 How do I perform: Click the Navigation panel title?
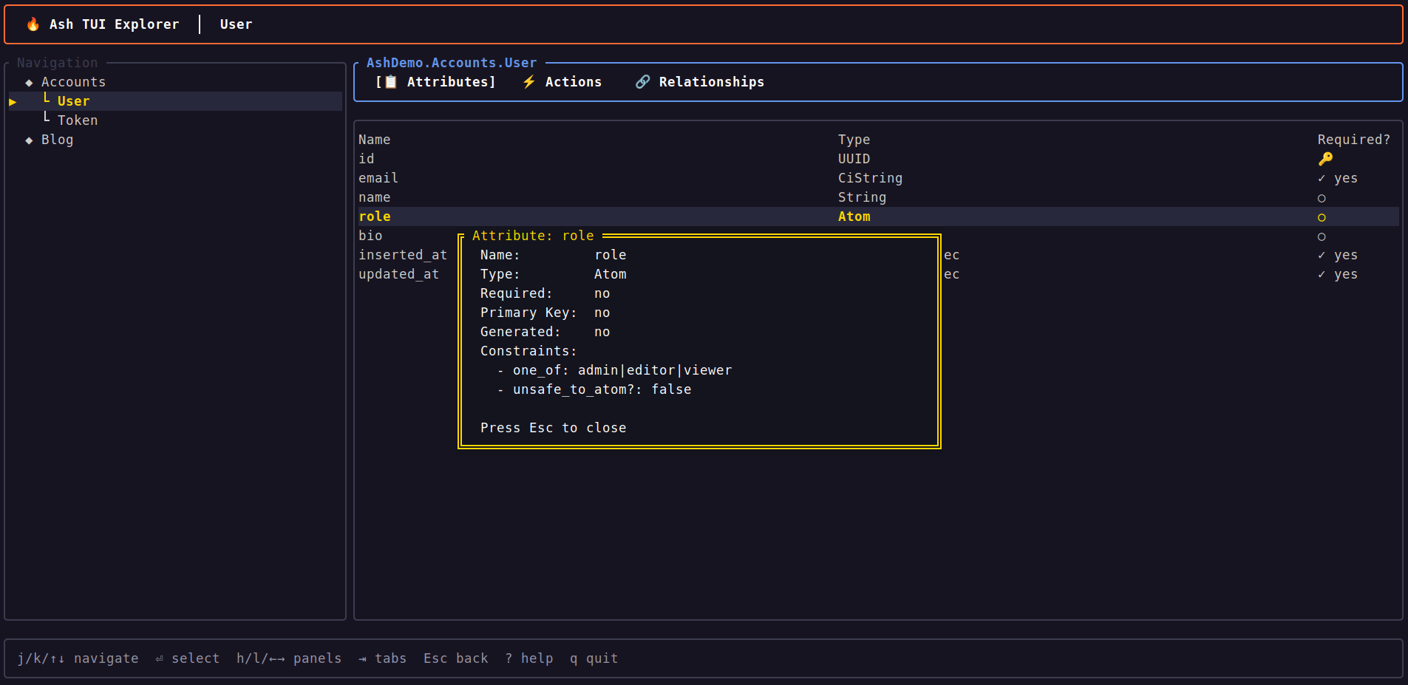tap(57, 63)
